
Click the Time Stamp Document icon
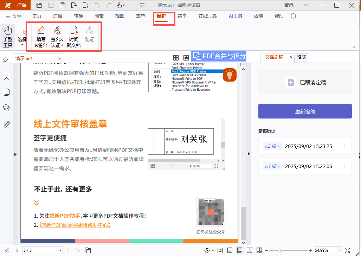74,37
